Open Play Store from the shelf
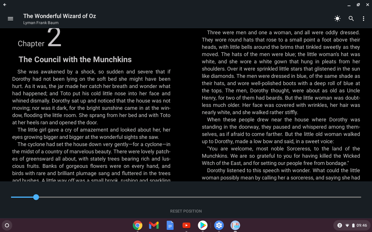Image resolution: width=372 pixels, height=232 pixels. pyautogui.click(x=203, y=225)
